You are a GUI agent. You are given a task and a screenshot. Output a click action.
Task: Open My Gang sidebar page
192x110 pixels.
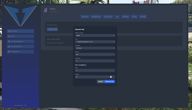(20, 31)
